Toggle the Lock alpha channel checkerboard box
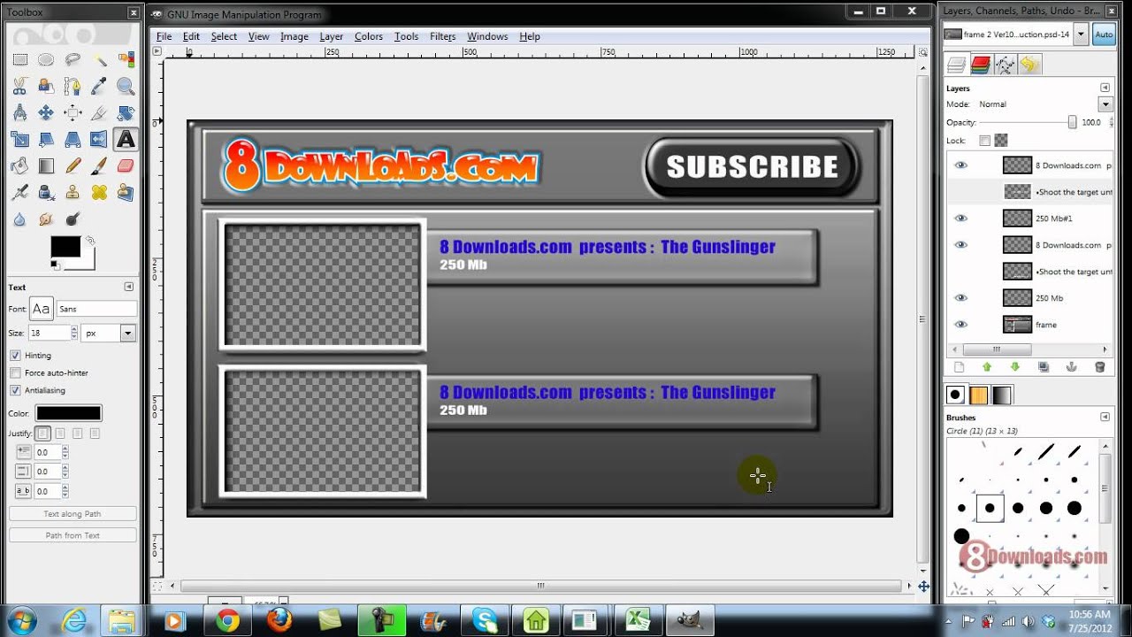Viewport: 1132px width, 637px height. pos(1001,141)
